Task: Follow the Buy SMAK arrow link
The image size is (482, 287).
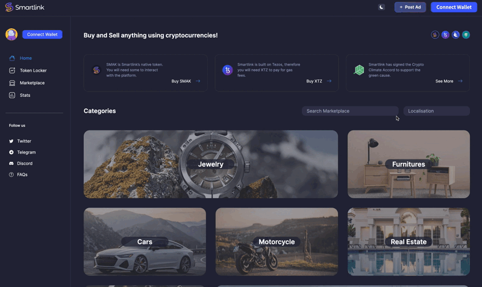Action: pyautogui.click(x=186, y=81)
